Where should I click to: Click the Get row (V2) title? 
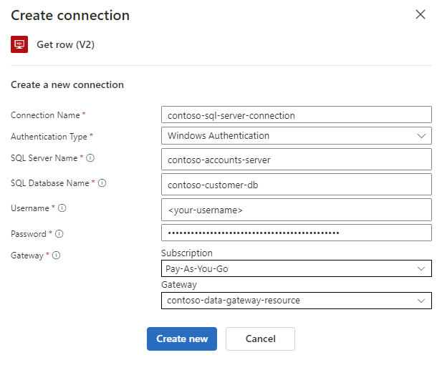click(65, 44)
